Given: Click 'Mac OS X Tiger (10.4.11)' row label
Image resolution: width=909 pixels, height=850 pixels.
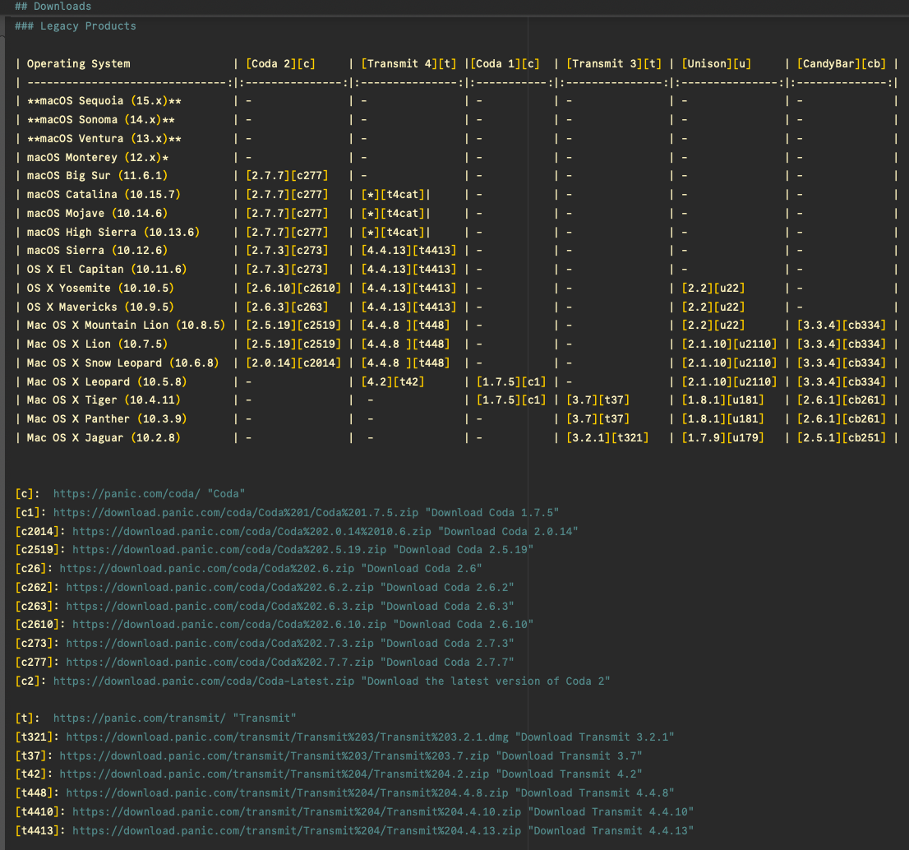Looking at the screenshot, I should [x=104, y=400].
